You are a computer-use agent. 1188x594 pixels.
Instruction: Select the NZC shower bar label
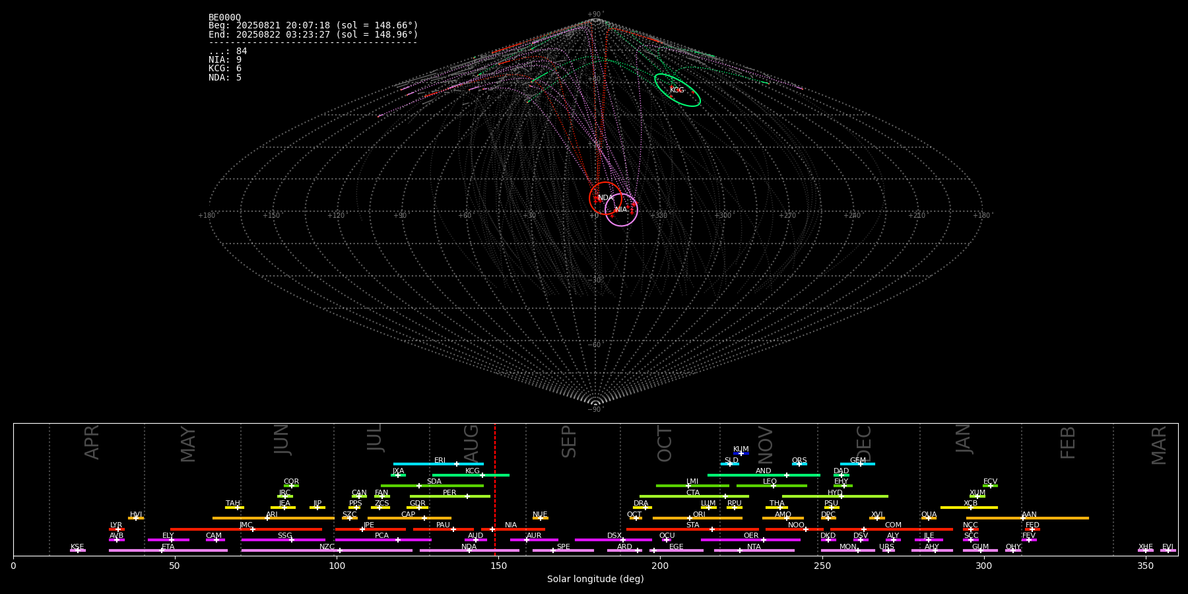click(x=327, y=547)
